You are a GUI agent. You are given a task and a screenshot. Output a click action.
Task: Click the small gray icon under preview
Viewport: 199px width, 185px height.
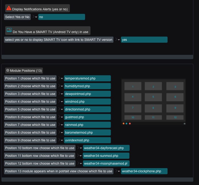pyautogui.click(x=185, y=124)
